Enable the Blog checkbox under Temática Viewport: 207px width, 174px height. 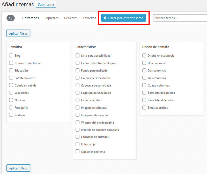coord(11,55)
